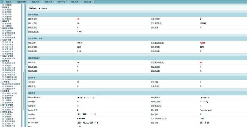This screenshot has width=247, height=127.
Task: Collapse the 入库管理 group
Action: pos(1,82)
